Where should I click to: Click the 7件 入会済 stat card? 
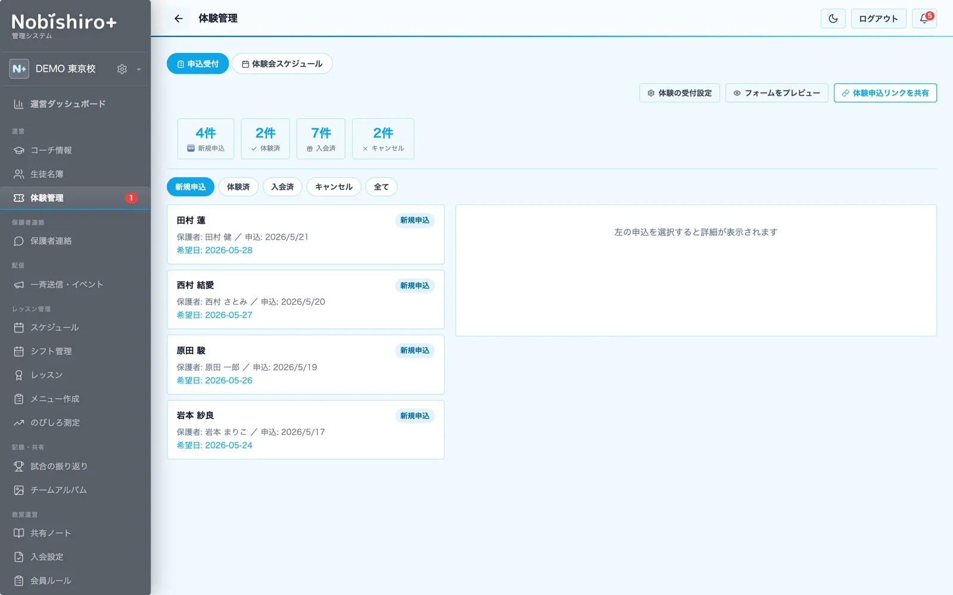point(321,139)
